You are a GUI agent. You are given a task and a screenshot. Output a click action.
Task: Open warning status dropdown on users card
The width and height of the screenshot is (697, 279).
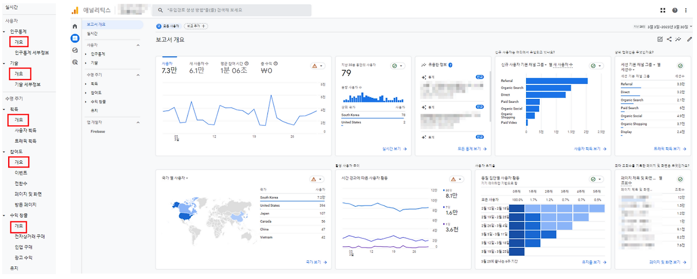[x=317, y=66]
